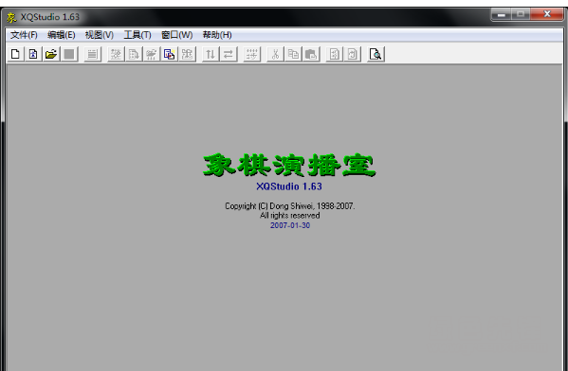The height and width of the screenshot is (371, 568).
Task: Click the horizontal swap arrows icon
Action: pos(229,54)
